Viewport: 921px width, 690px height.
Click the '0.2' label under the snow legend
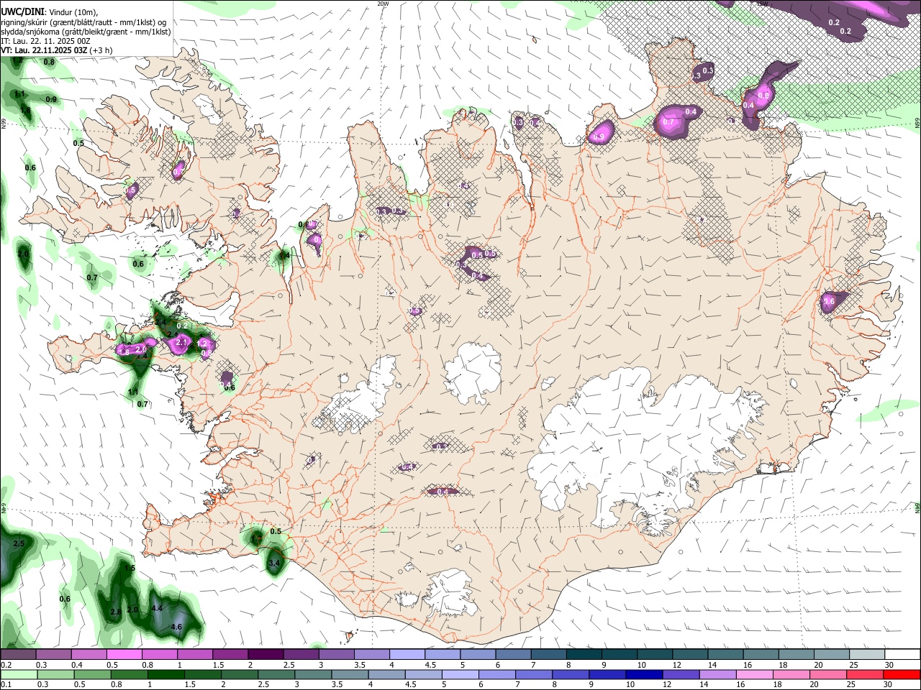(x=6, y=665)
